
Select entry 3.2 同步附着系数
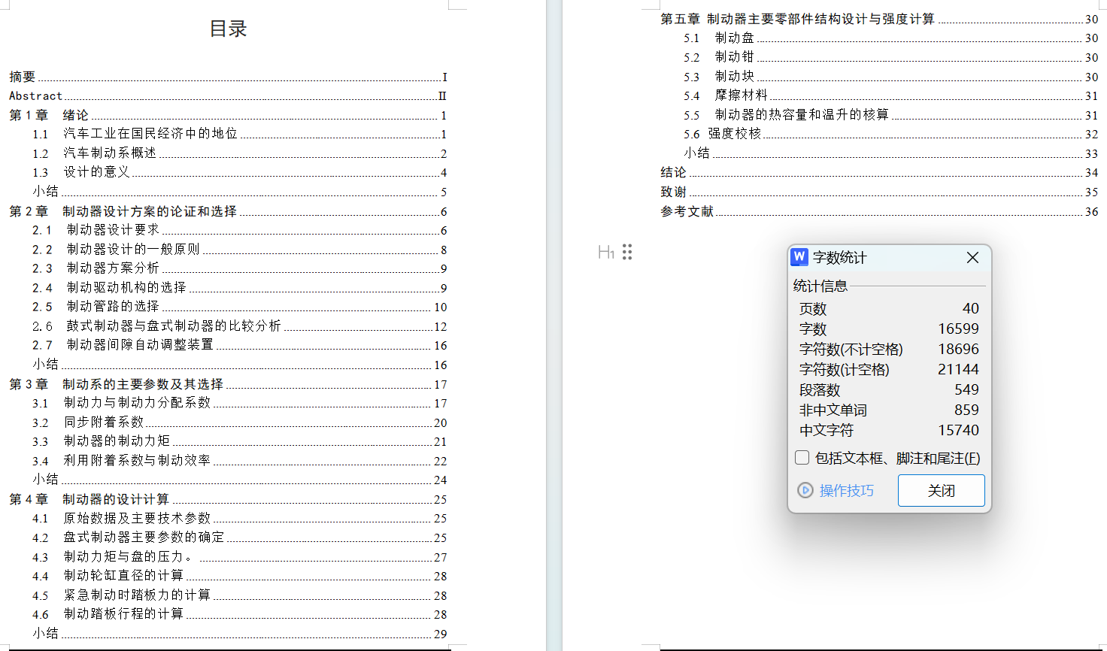[240, 422]
